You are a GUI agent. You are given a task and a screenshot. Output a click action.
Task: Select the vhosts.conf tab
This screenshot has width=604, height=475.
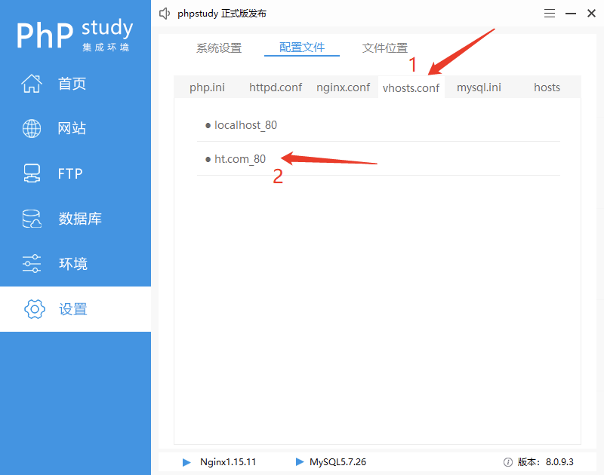click(411, 87)
